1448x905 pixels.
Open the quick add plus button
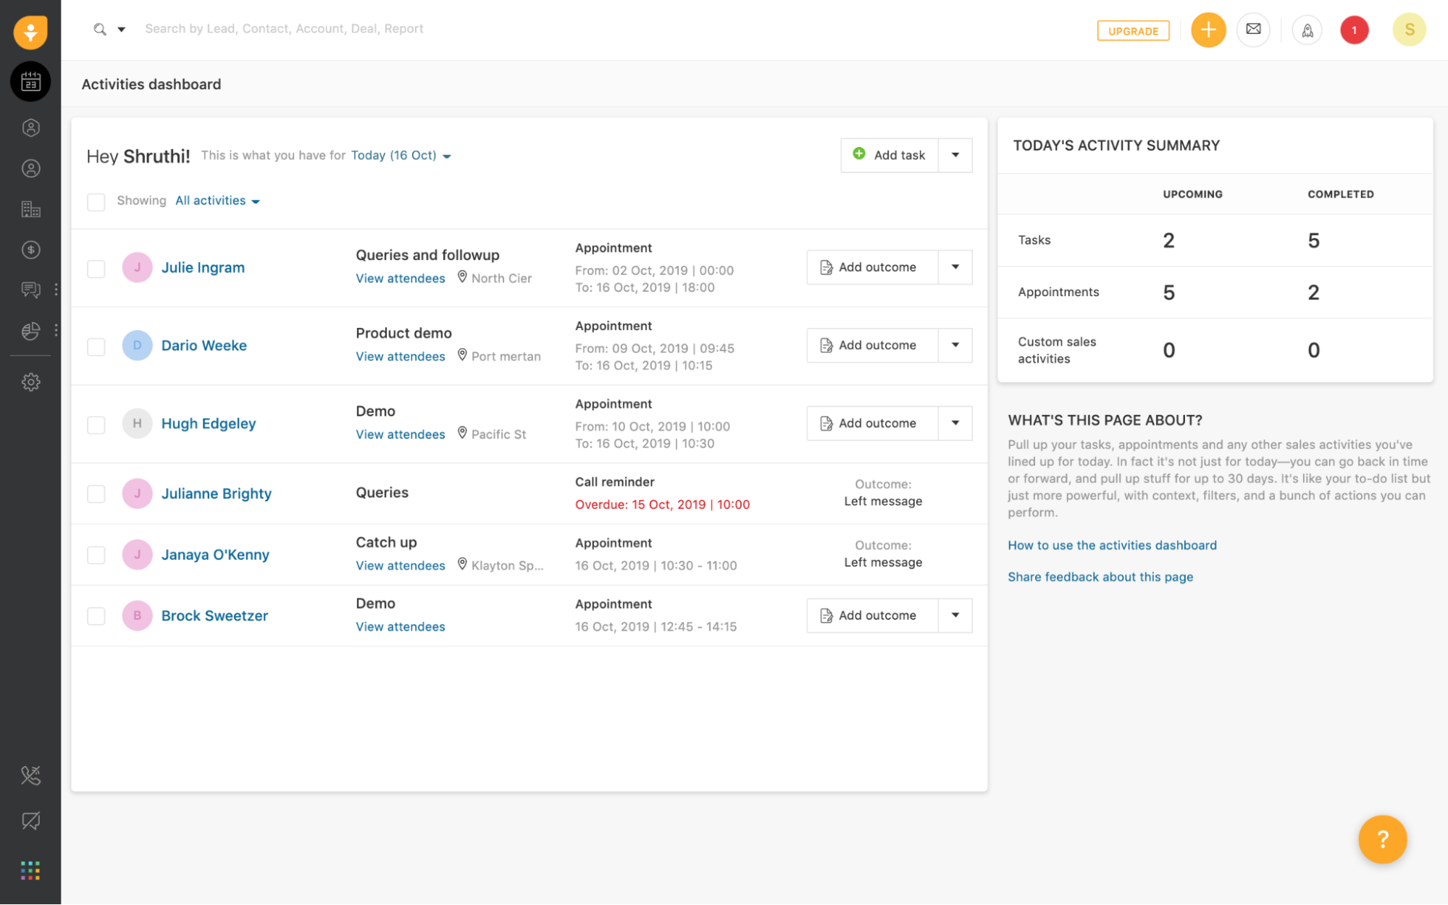(x=1208, y=30)
